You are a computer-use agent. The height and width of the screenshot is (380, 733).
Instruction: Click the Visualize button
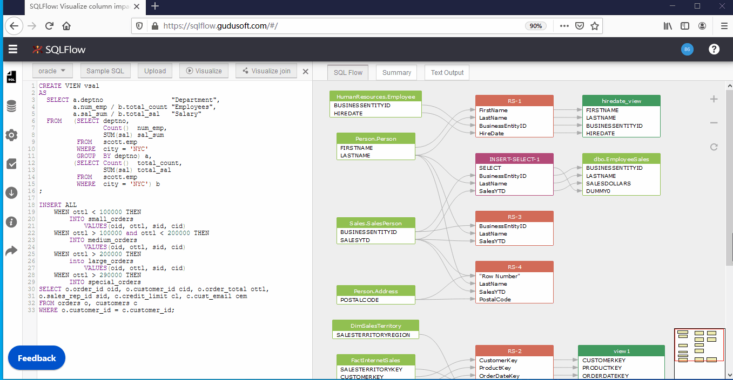(x=204, y=71)
